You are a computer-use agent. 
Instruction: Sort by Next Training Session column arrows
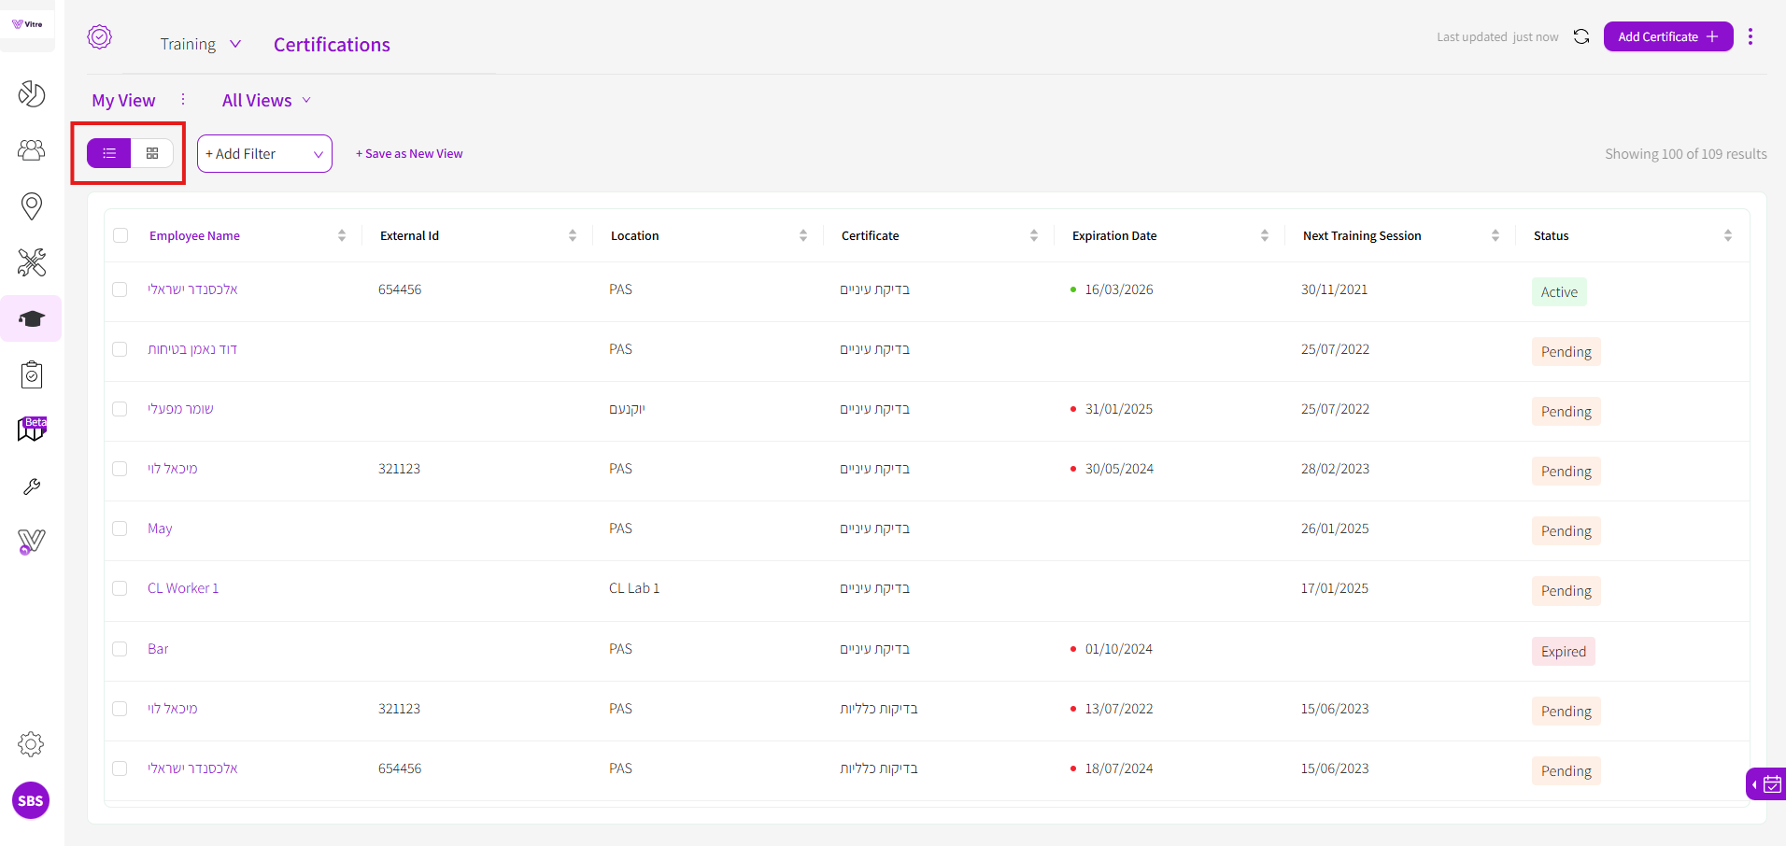tap(1495, 235)
